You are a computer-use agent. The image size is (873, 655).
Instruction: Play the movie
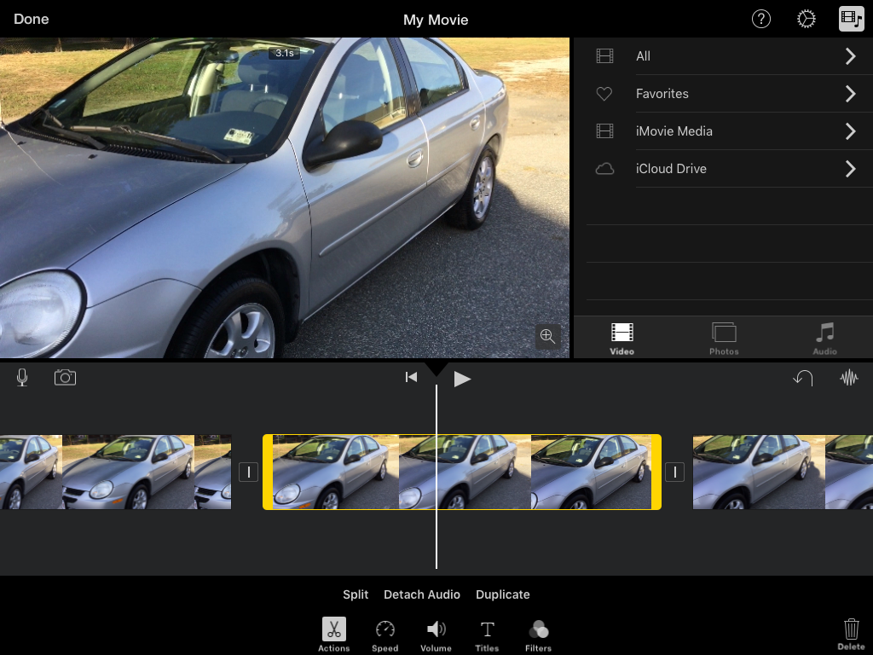click(x=462, y=379)
